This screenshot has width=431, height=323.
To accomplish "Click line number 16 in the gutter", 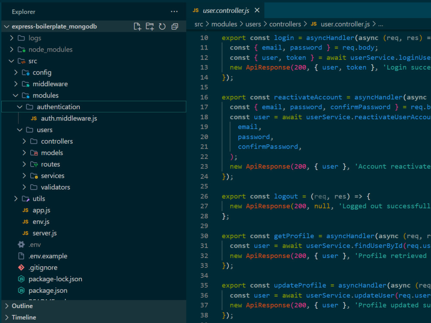I will [x=204, y=97].
